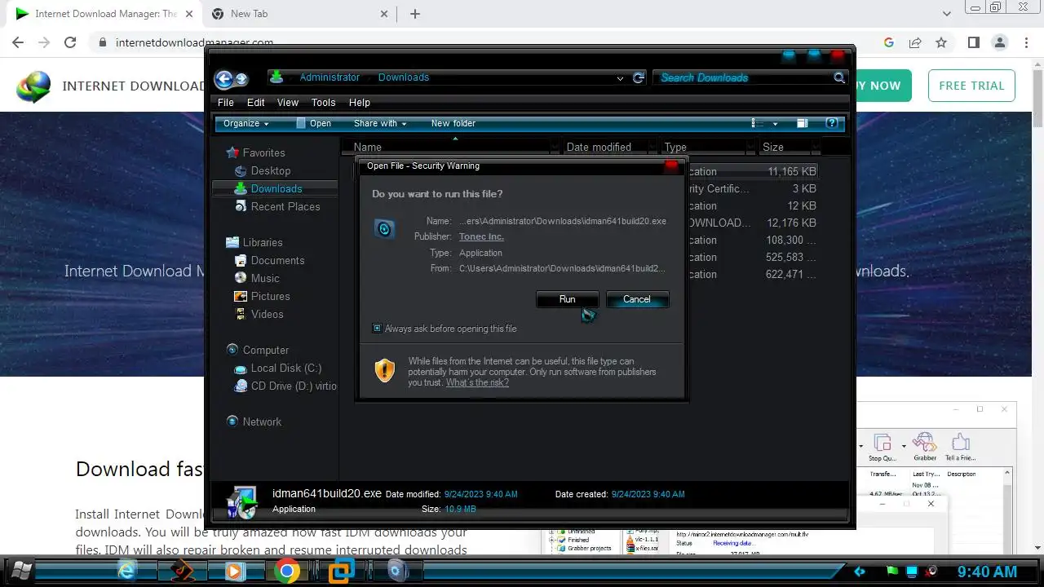Image resolution: width=1044 pixels, height=587 pixels.
Task: Click the Run button in security warning
Action: click(x=567, y=299)
